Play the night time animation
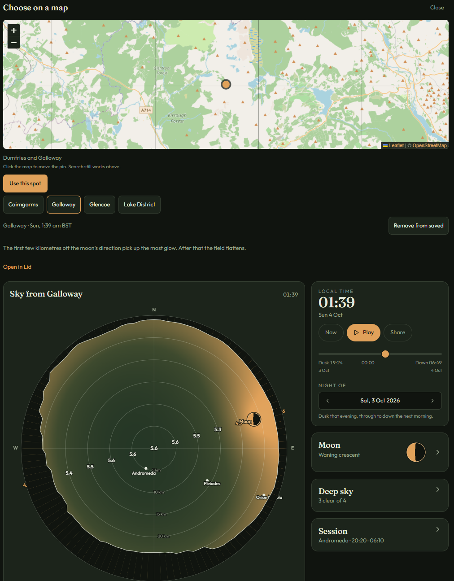 click(x=364, y=332)
